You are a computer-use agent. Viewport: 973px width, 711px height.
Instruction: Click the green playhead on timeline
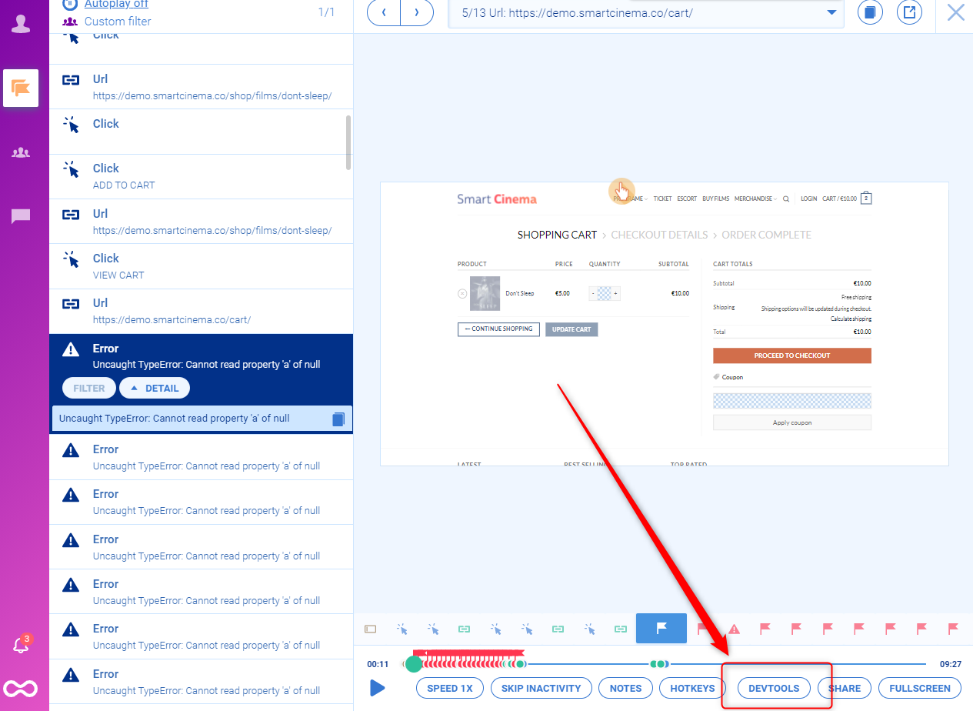tap(414, 663)
